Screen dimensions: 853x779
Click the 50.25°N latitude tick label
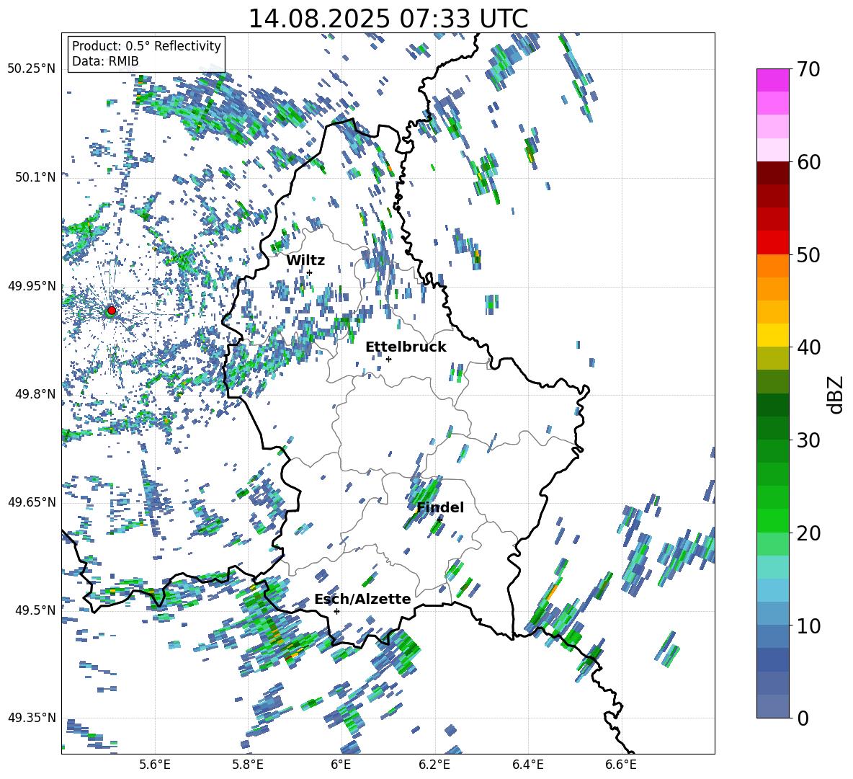(32, 69)
